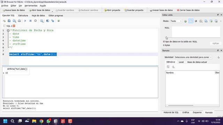Open find and replace in editor

[53, 21]
